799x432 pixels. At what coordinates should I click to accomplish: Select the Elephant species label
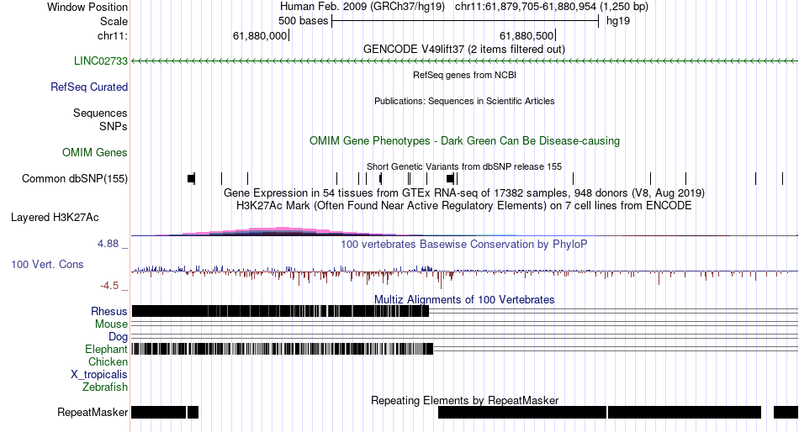click(x=107, y=349)
